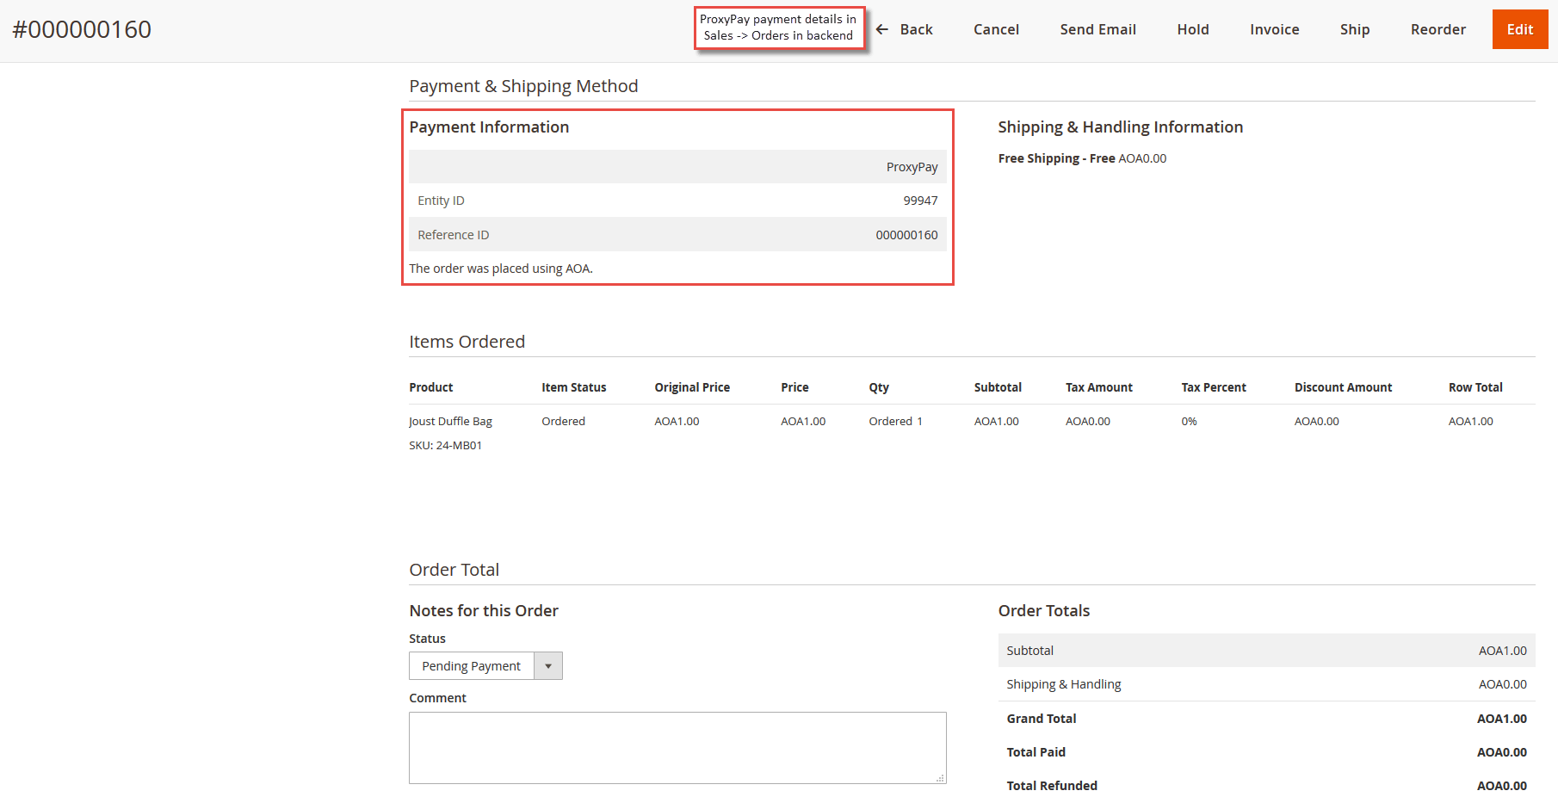This screenshot has width=1558, height=797.
Task: Click the Ordered item status cell
Action: 563,421
